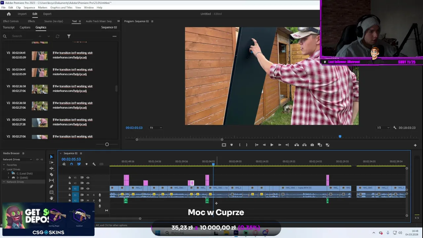The image size is (423, 238).
Task: Toggle V2 track output eye
Action: [x=88, y=183]
